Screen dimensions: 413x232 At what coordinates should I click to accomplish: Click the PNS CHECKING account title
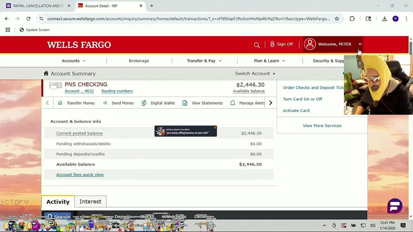(86, 84)
